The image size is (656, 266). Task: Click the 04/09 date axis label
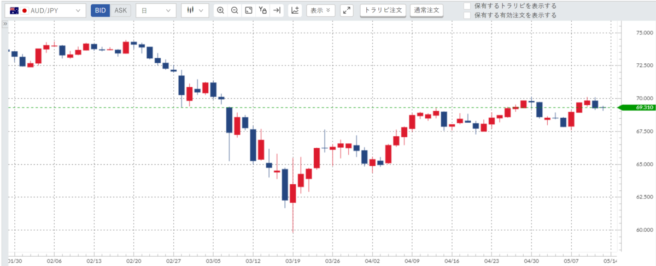coord(412,261)
